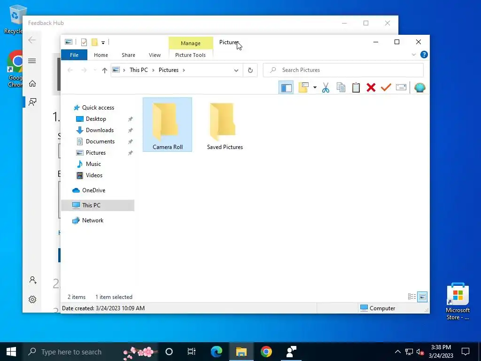Click the Microsoft Store desktop shortcut
481x361 pixels.
[458, 301]
